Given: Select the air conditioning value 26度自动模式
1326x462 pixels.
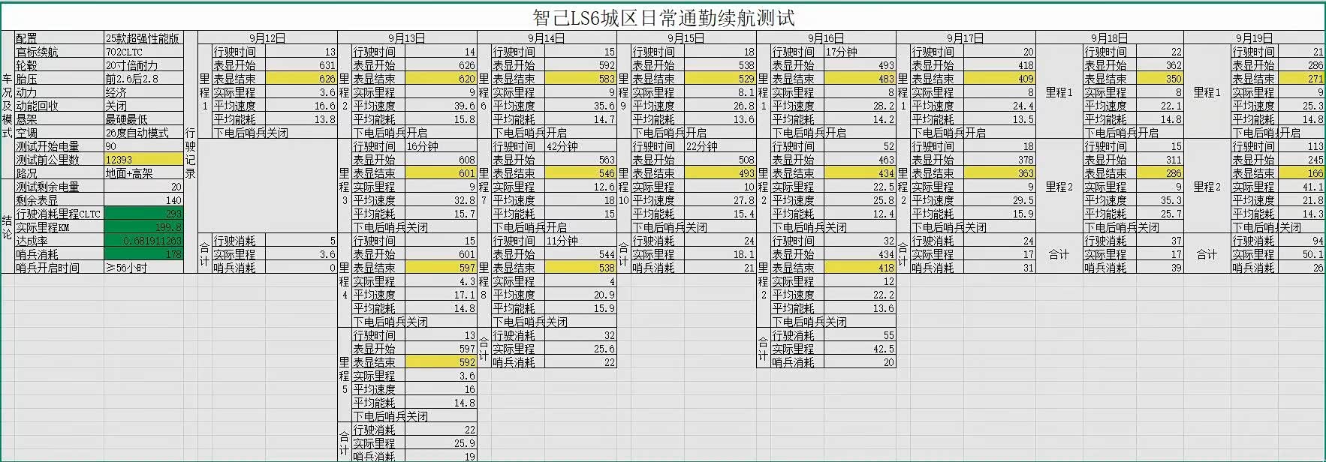Looking at the screenshot, I should tap(143, 133).
